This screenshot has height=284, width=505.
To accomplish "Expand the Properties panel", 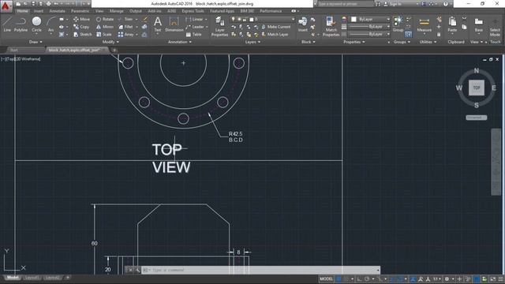I will coord(353,42).
